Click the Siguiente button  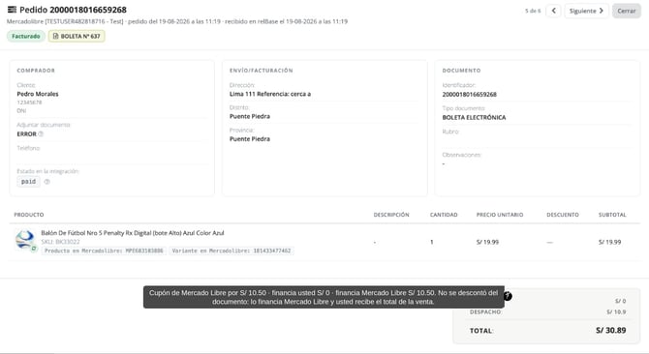pyautogui.click(x=586, y=11)
